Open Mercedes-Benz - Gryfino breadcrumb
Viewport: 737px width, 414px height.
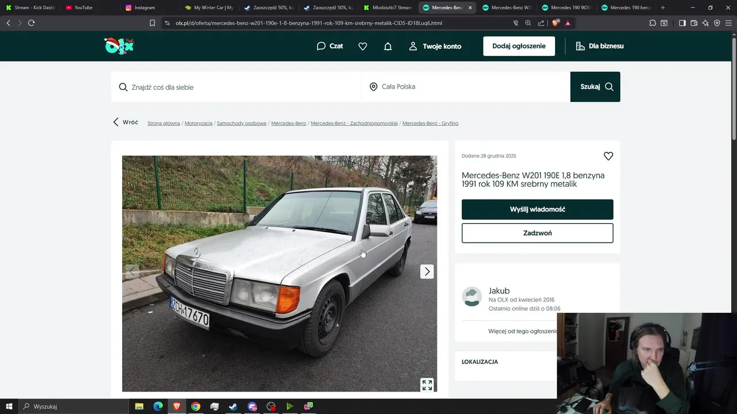(x=430, y=123)
